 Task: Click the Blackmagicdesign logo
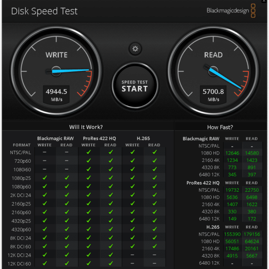(x=231, y=11)
